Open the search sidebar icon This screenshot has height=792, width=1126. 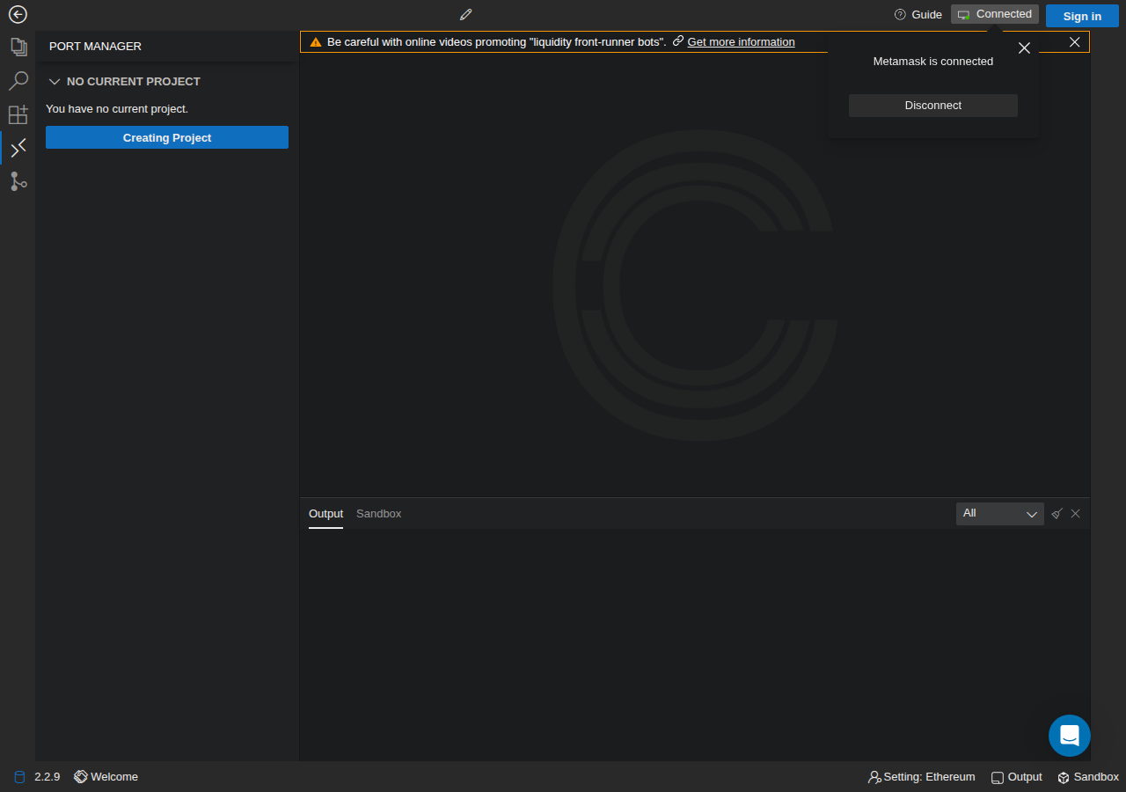18,81
